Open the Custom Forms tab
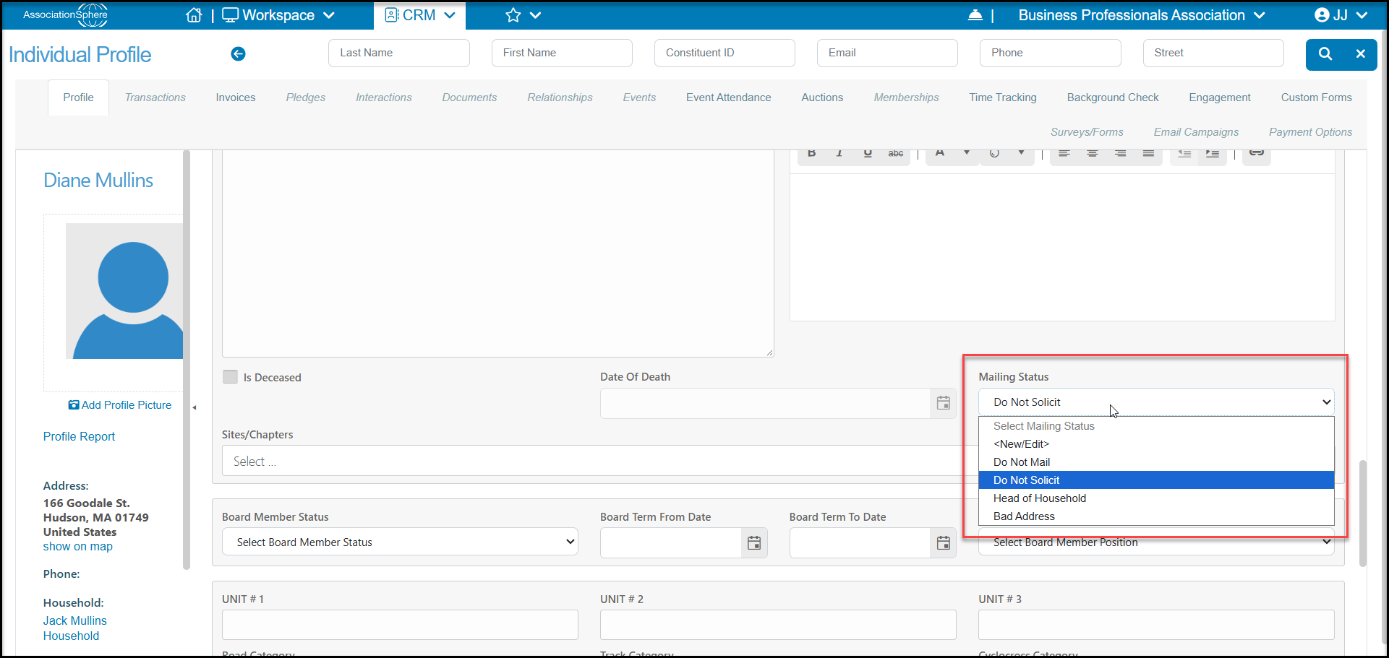 (x=1316, y=98)
